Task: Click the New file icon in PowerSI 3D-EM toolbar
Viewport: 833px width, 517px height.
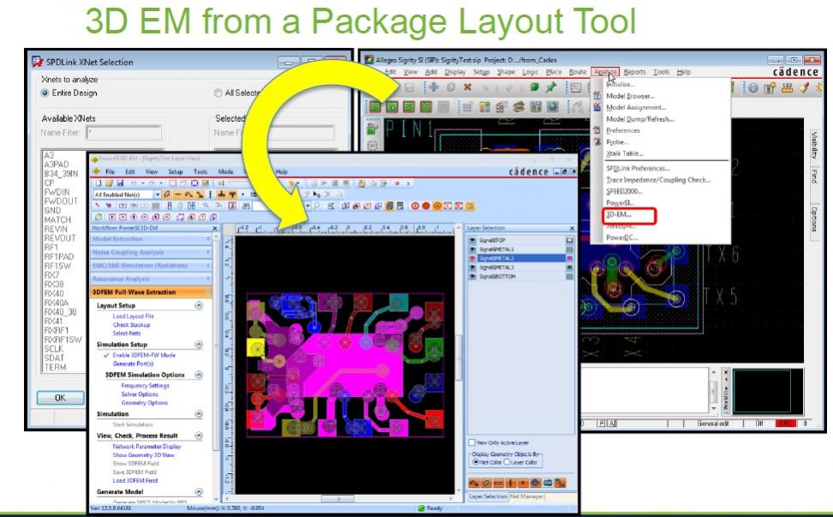Action: (99, 183)
